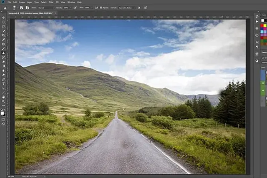Viewport: 267px width, 178px height.
Task: Open the Actions panel play icon
Action: (257, 22)
